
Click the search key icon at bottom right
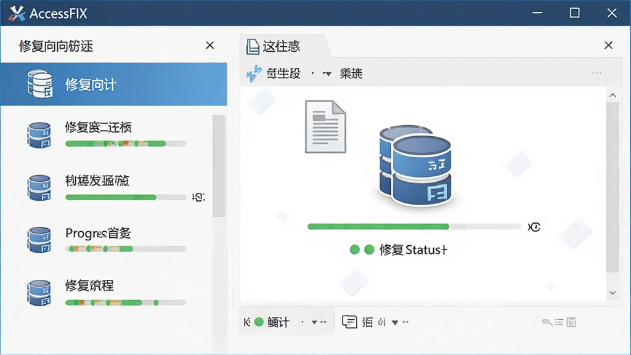[547, 322]
